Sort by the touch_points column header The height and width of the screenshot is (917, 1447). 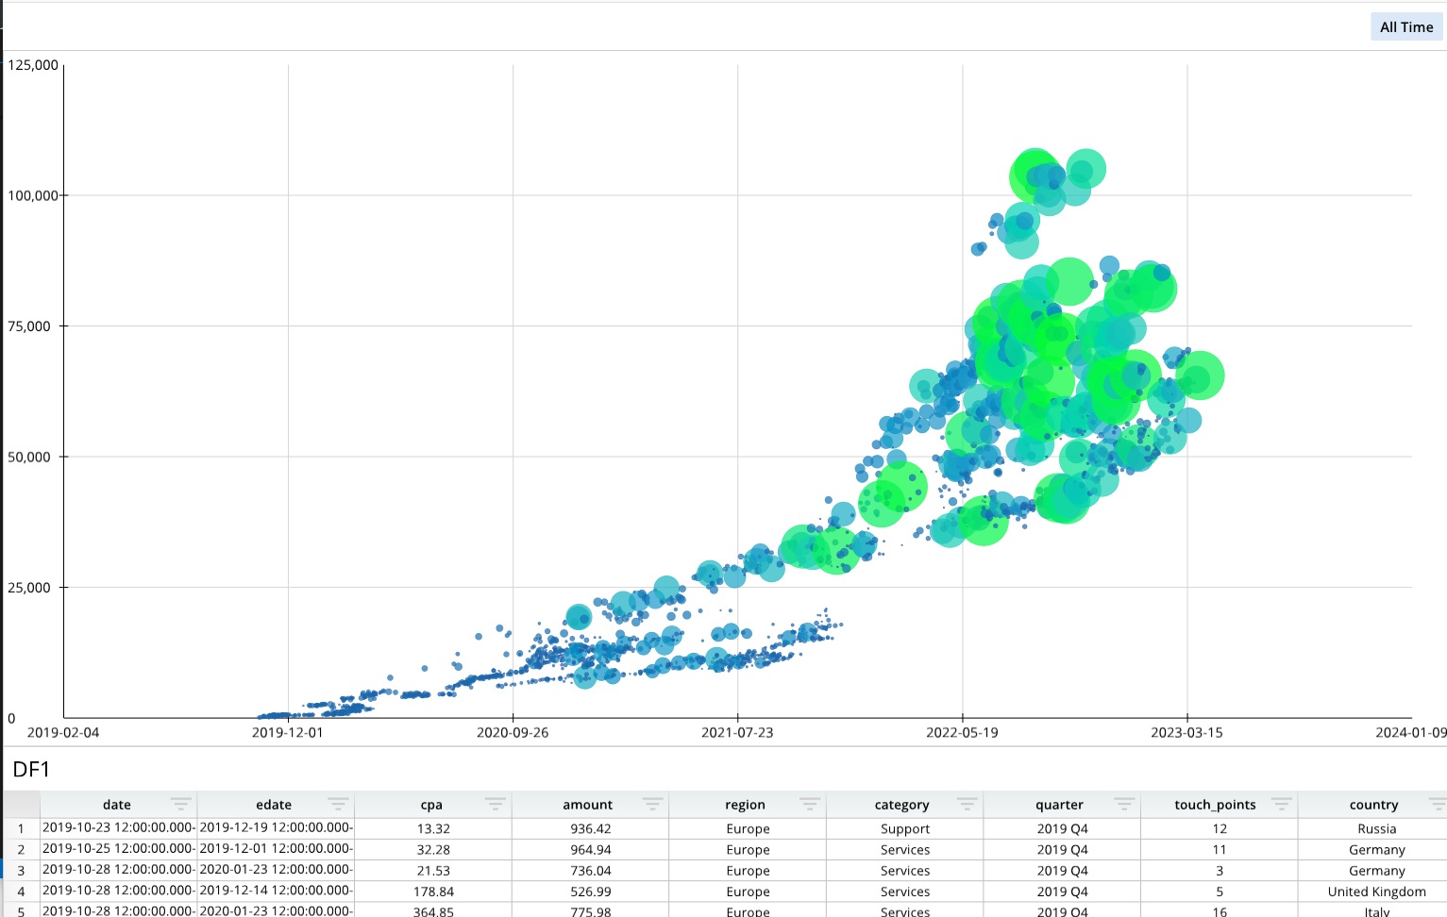coord(1216,805)
